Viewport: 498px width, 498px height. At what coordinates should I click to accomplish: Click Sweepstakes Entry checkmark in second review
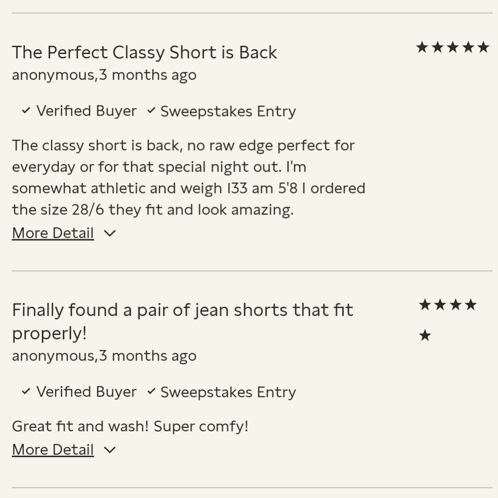coord(151,391)
